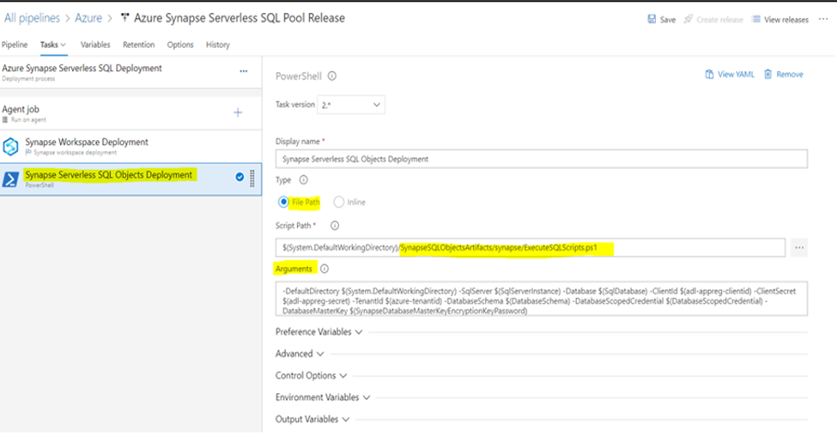Switch to the Variables tab
837x442 pixels.
(x=95, y=45)
